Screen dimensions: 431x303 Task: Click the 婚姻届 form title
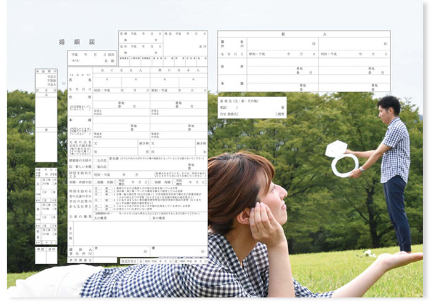pos(77,42)
